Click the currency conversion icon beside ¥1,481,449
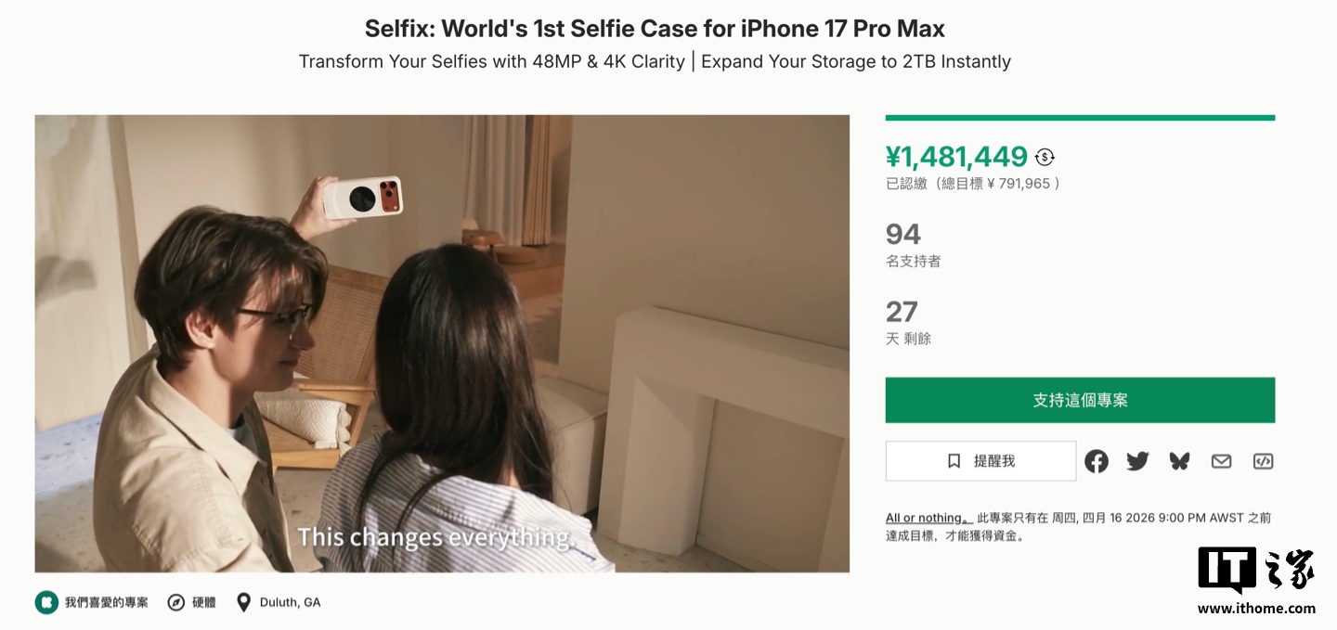The height and width of the screenshot is (630, 1337). pos(1045,157)
